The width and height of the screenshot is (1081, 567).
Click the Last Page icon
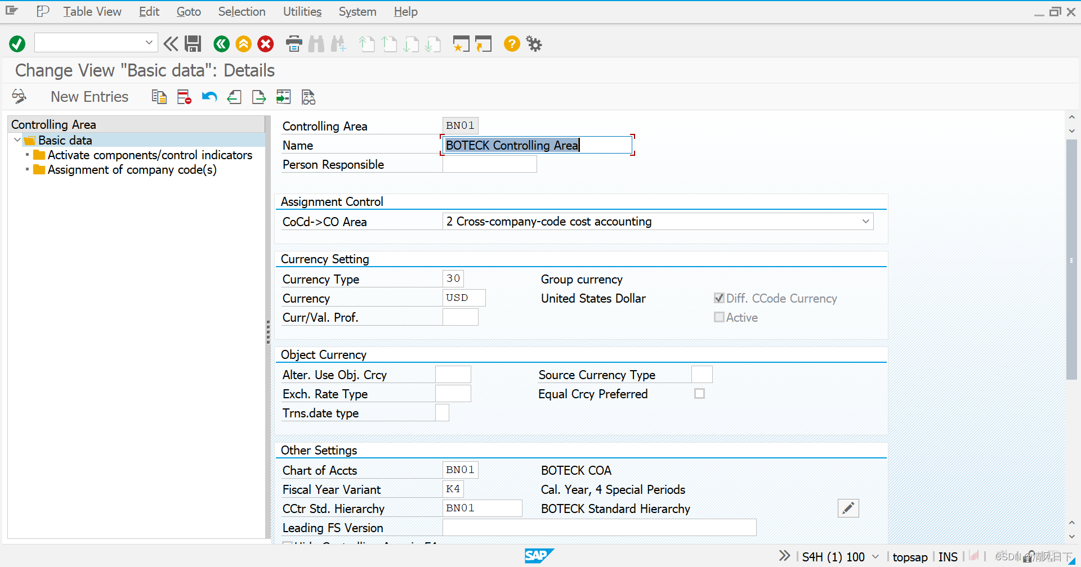433,44
